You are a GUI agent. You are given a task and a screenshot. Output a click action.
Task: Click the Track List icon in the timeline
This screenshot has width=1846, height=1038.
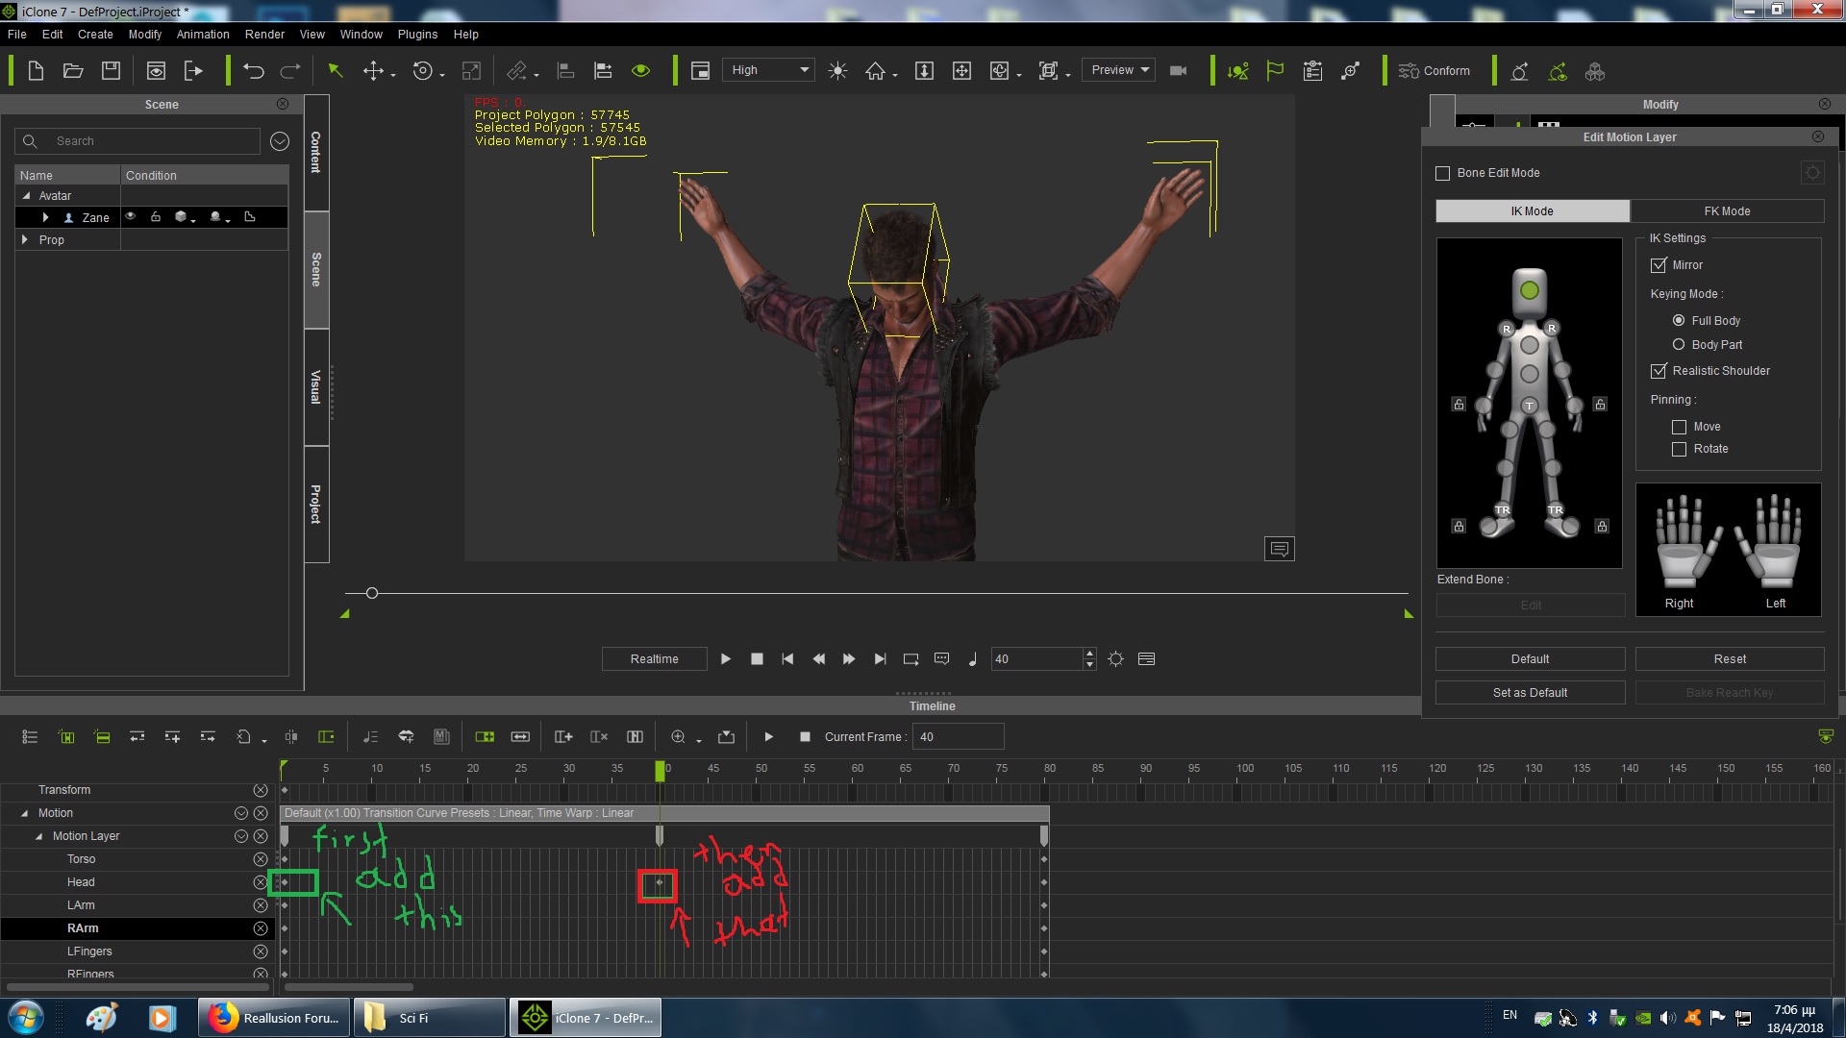[30, 736]
